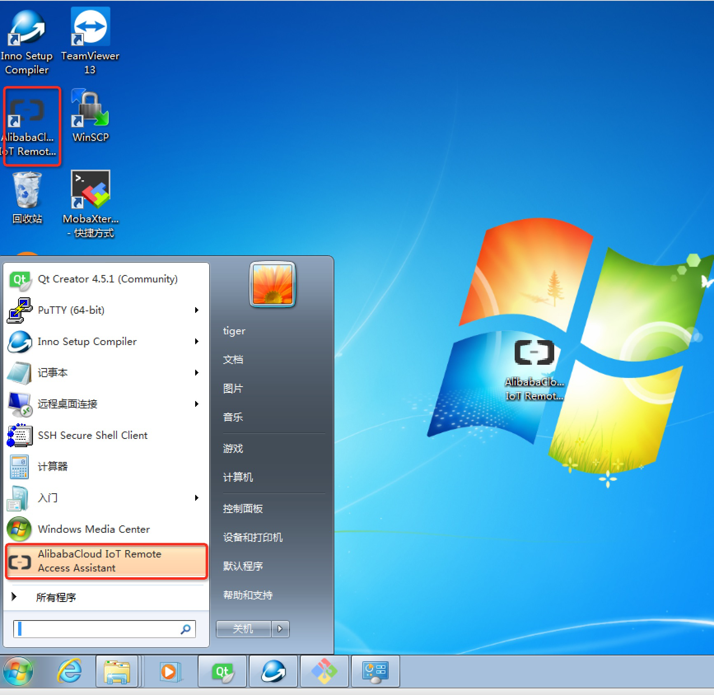Open TeamViewer 13 desktop shortcut
This screenshot has height=695, width=714.
pyautogui.click(x=90, y=42)
